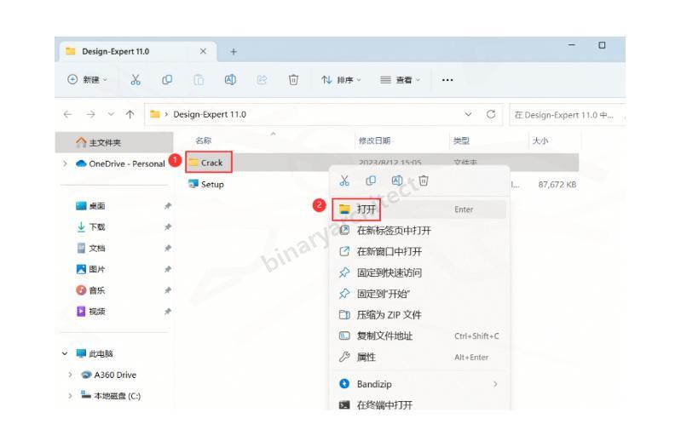The width and height of the screenshot is (681, 447).
Task: Choose 固定到快速访问 menu item
Action: 419,272
